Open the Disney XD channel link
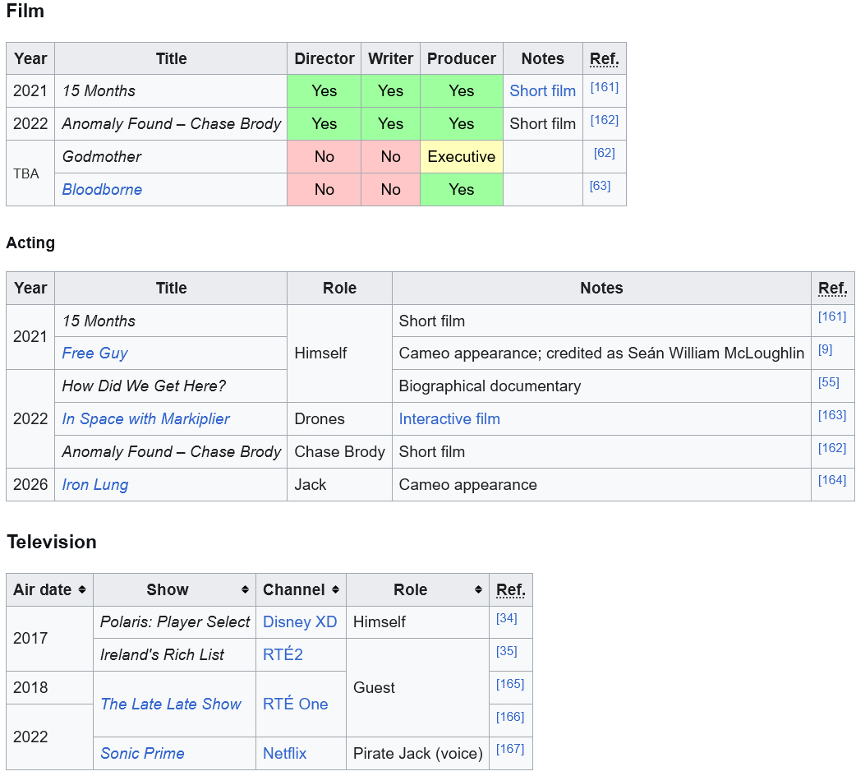Screen dimensions: 856x776 coord(300,622)
